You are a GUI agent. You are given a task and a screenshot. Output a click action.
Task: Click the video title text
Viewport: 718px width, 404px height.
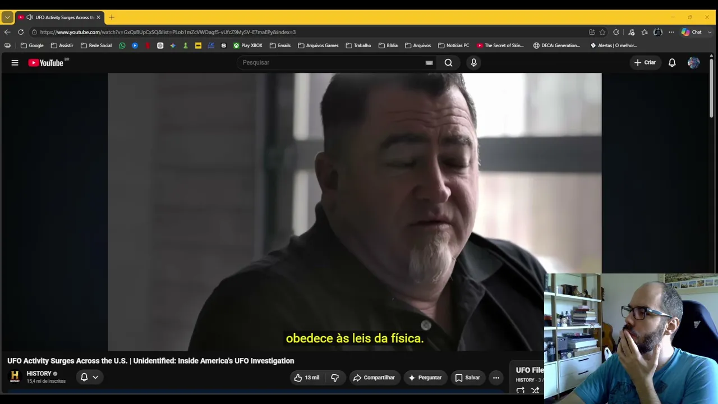click(151, 361)
